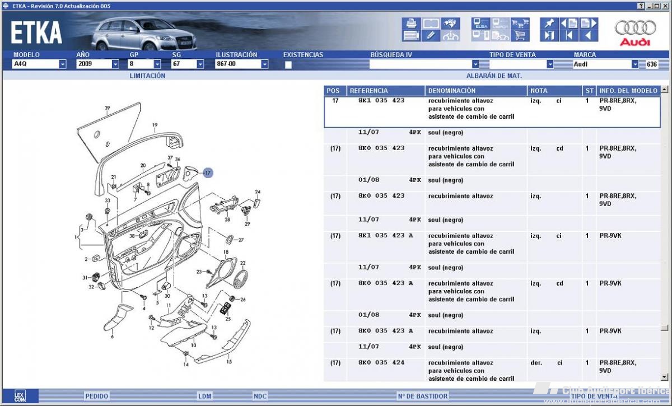Click the POS column header
The width and height of the screenshot is (672, 406).
pos(335,91)
